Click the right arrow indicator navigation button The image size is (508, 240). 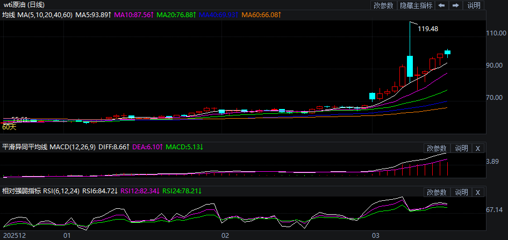tap(455, 5)
